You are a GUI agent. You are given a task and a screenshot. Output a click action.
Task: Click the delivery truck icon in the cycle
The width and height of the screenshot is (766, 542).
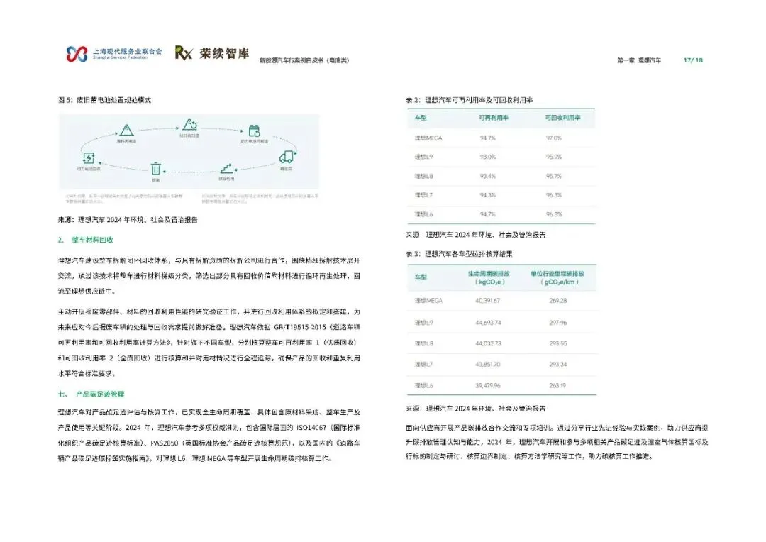tap(287, 157)
